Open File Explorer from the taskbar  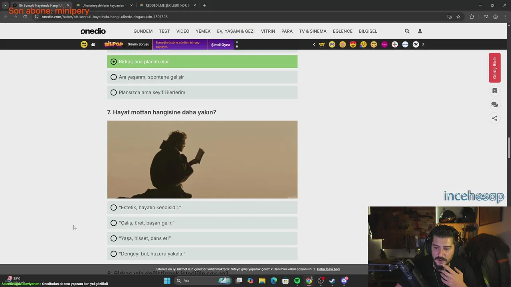262,281
